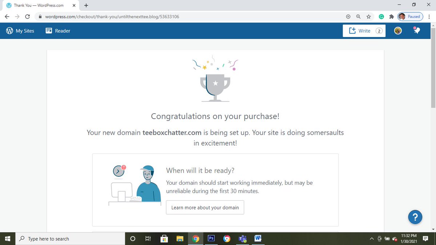
Task: Click the When will it be ready? heading
Action: coord(200,170)
